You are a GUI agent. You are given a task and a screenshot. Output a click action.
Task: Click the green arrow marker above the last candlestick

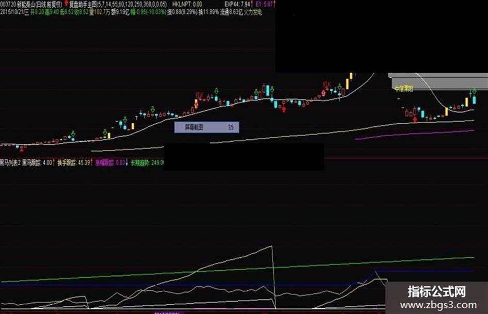coord(474,91)
